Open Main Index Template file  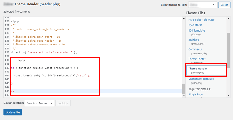(201, 79)
